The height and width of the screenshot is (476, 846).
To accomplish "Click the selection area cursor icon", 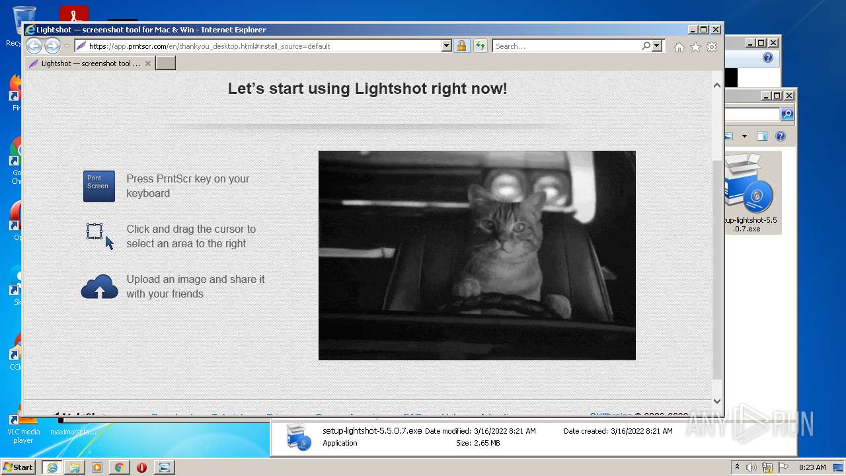I will click(100, 236).
